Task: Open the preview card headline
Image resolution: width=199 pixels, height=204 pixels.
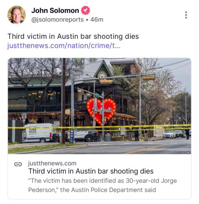Action: 91,171
